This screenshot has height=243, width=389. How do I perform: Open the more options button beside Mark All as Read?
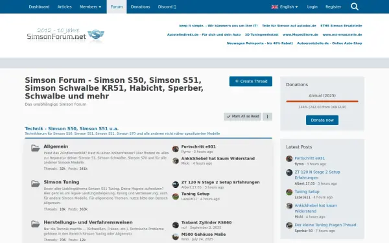[x=267, y=117]
